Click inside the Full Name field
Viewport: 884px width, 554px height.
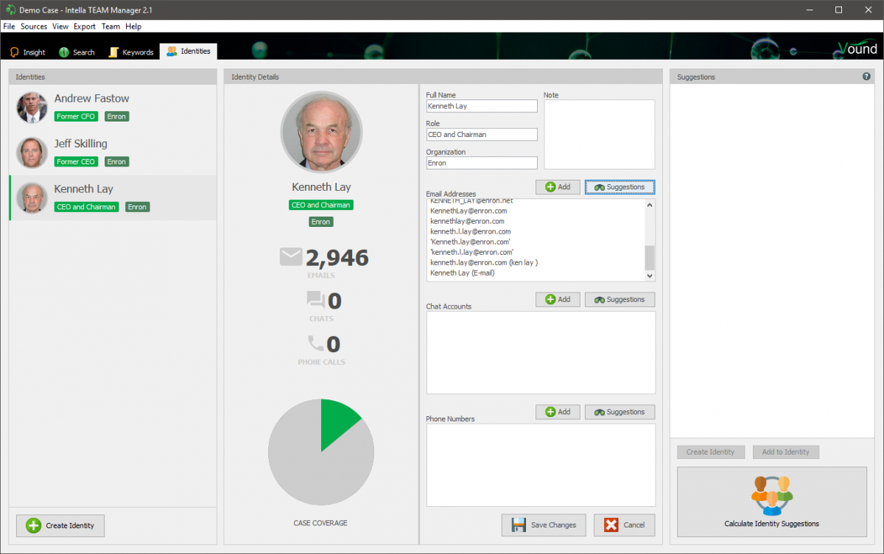pos(481,105)
